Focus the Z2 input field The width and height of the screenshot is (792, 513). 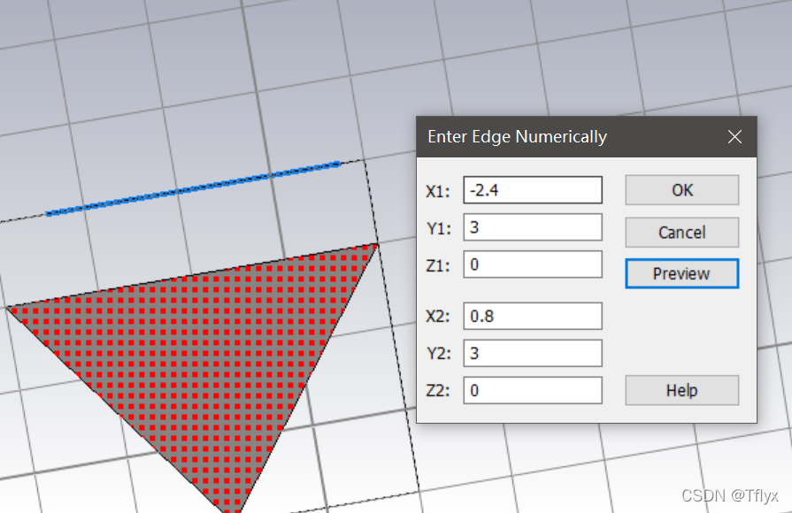(x=533, y=390)
